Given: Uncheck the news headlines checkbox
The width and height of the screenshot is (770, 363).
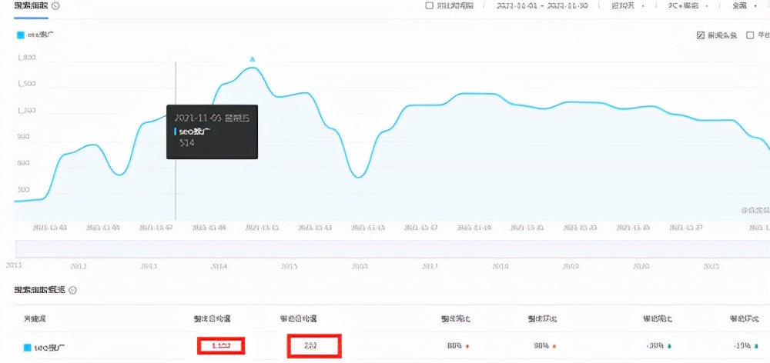Looking at the screenshot, I should [x=701, y=35].
